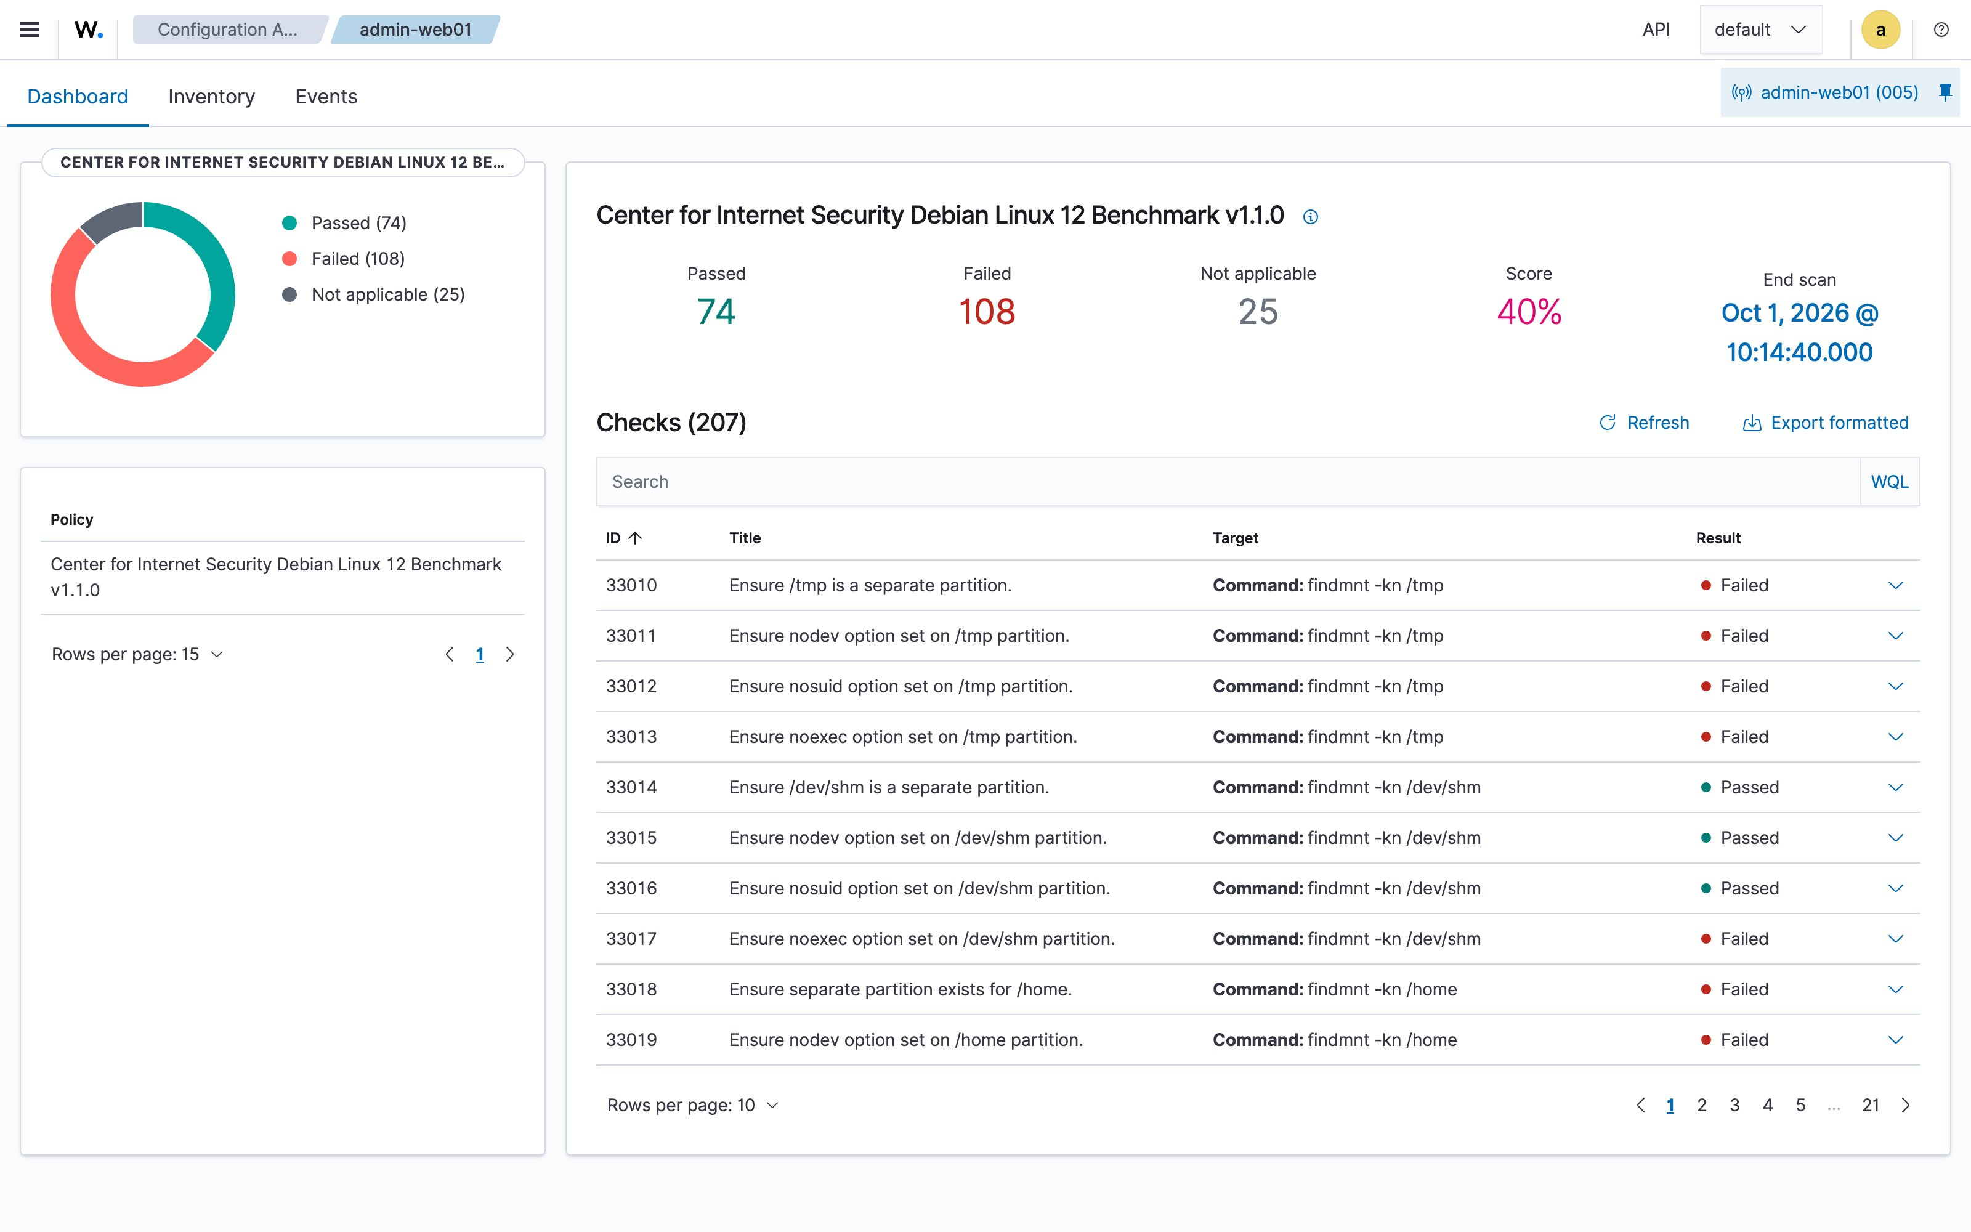Click the Result column header

coord(1718,538)
